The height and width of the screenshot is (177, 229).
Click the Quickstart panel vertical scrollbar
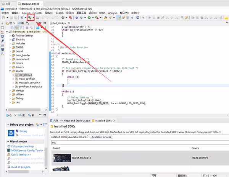click(46, 157)
